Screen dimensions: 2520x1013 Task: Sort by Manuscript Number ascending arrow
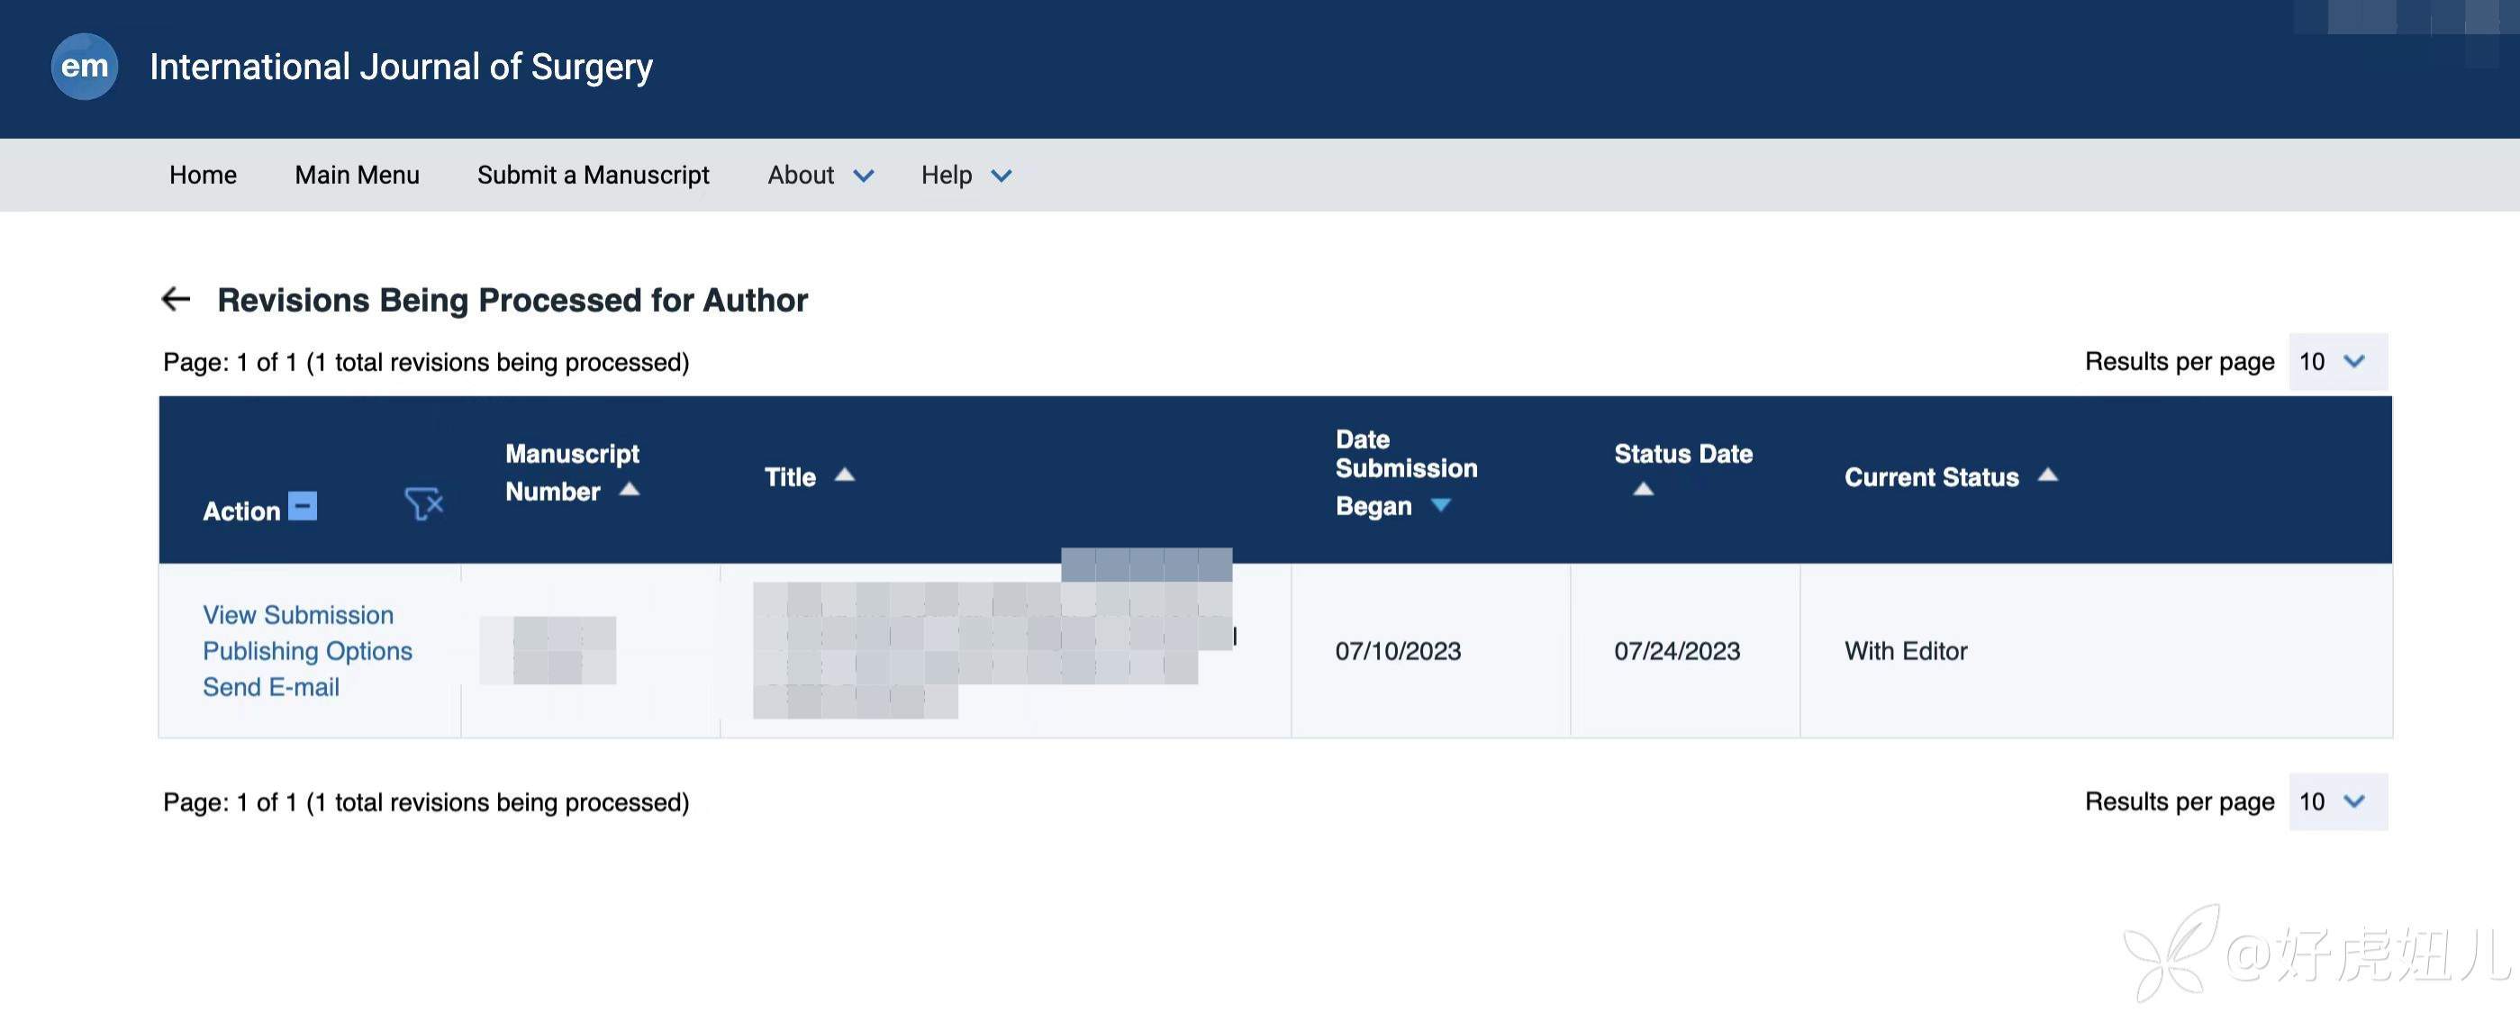[x=630, y=490]
